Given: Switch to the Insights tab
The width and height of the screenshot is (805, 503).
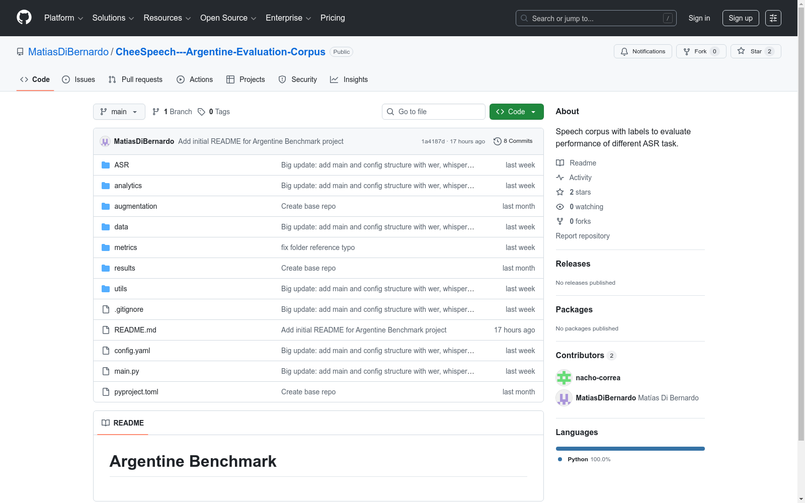Looking at the screenshot, I should [x=349, y=79].
